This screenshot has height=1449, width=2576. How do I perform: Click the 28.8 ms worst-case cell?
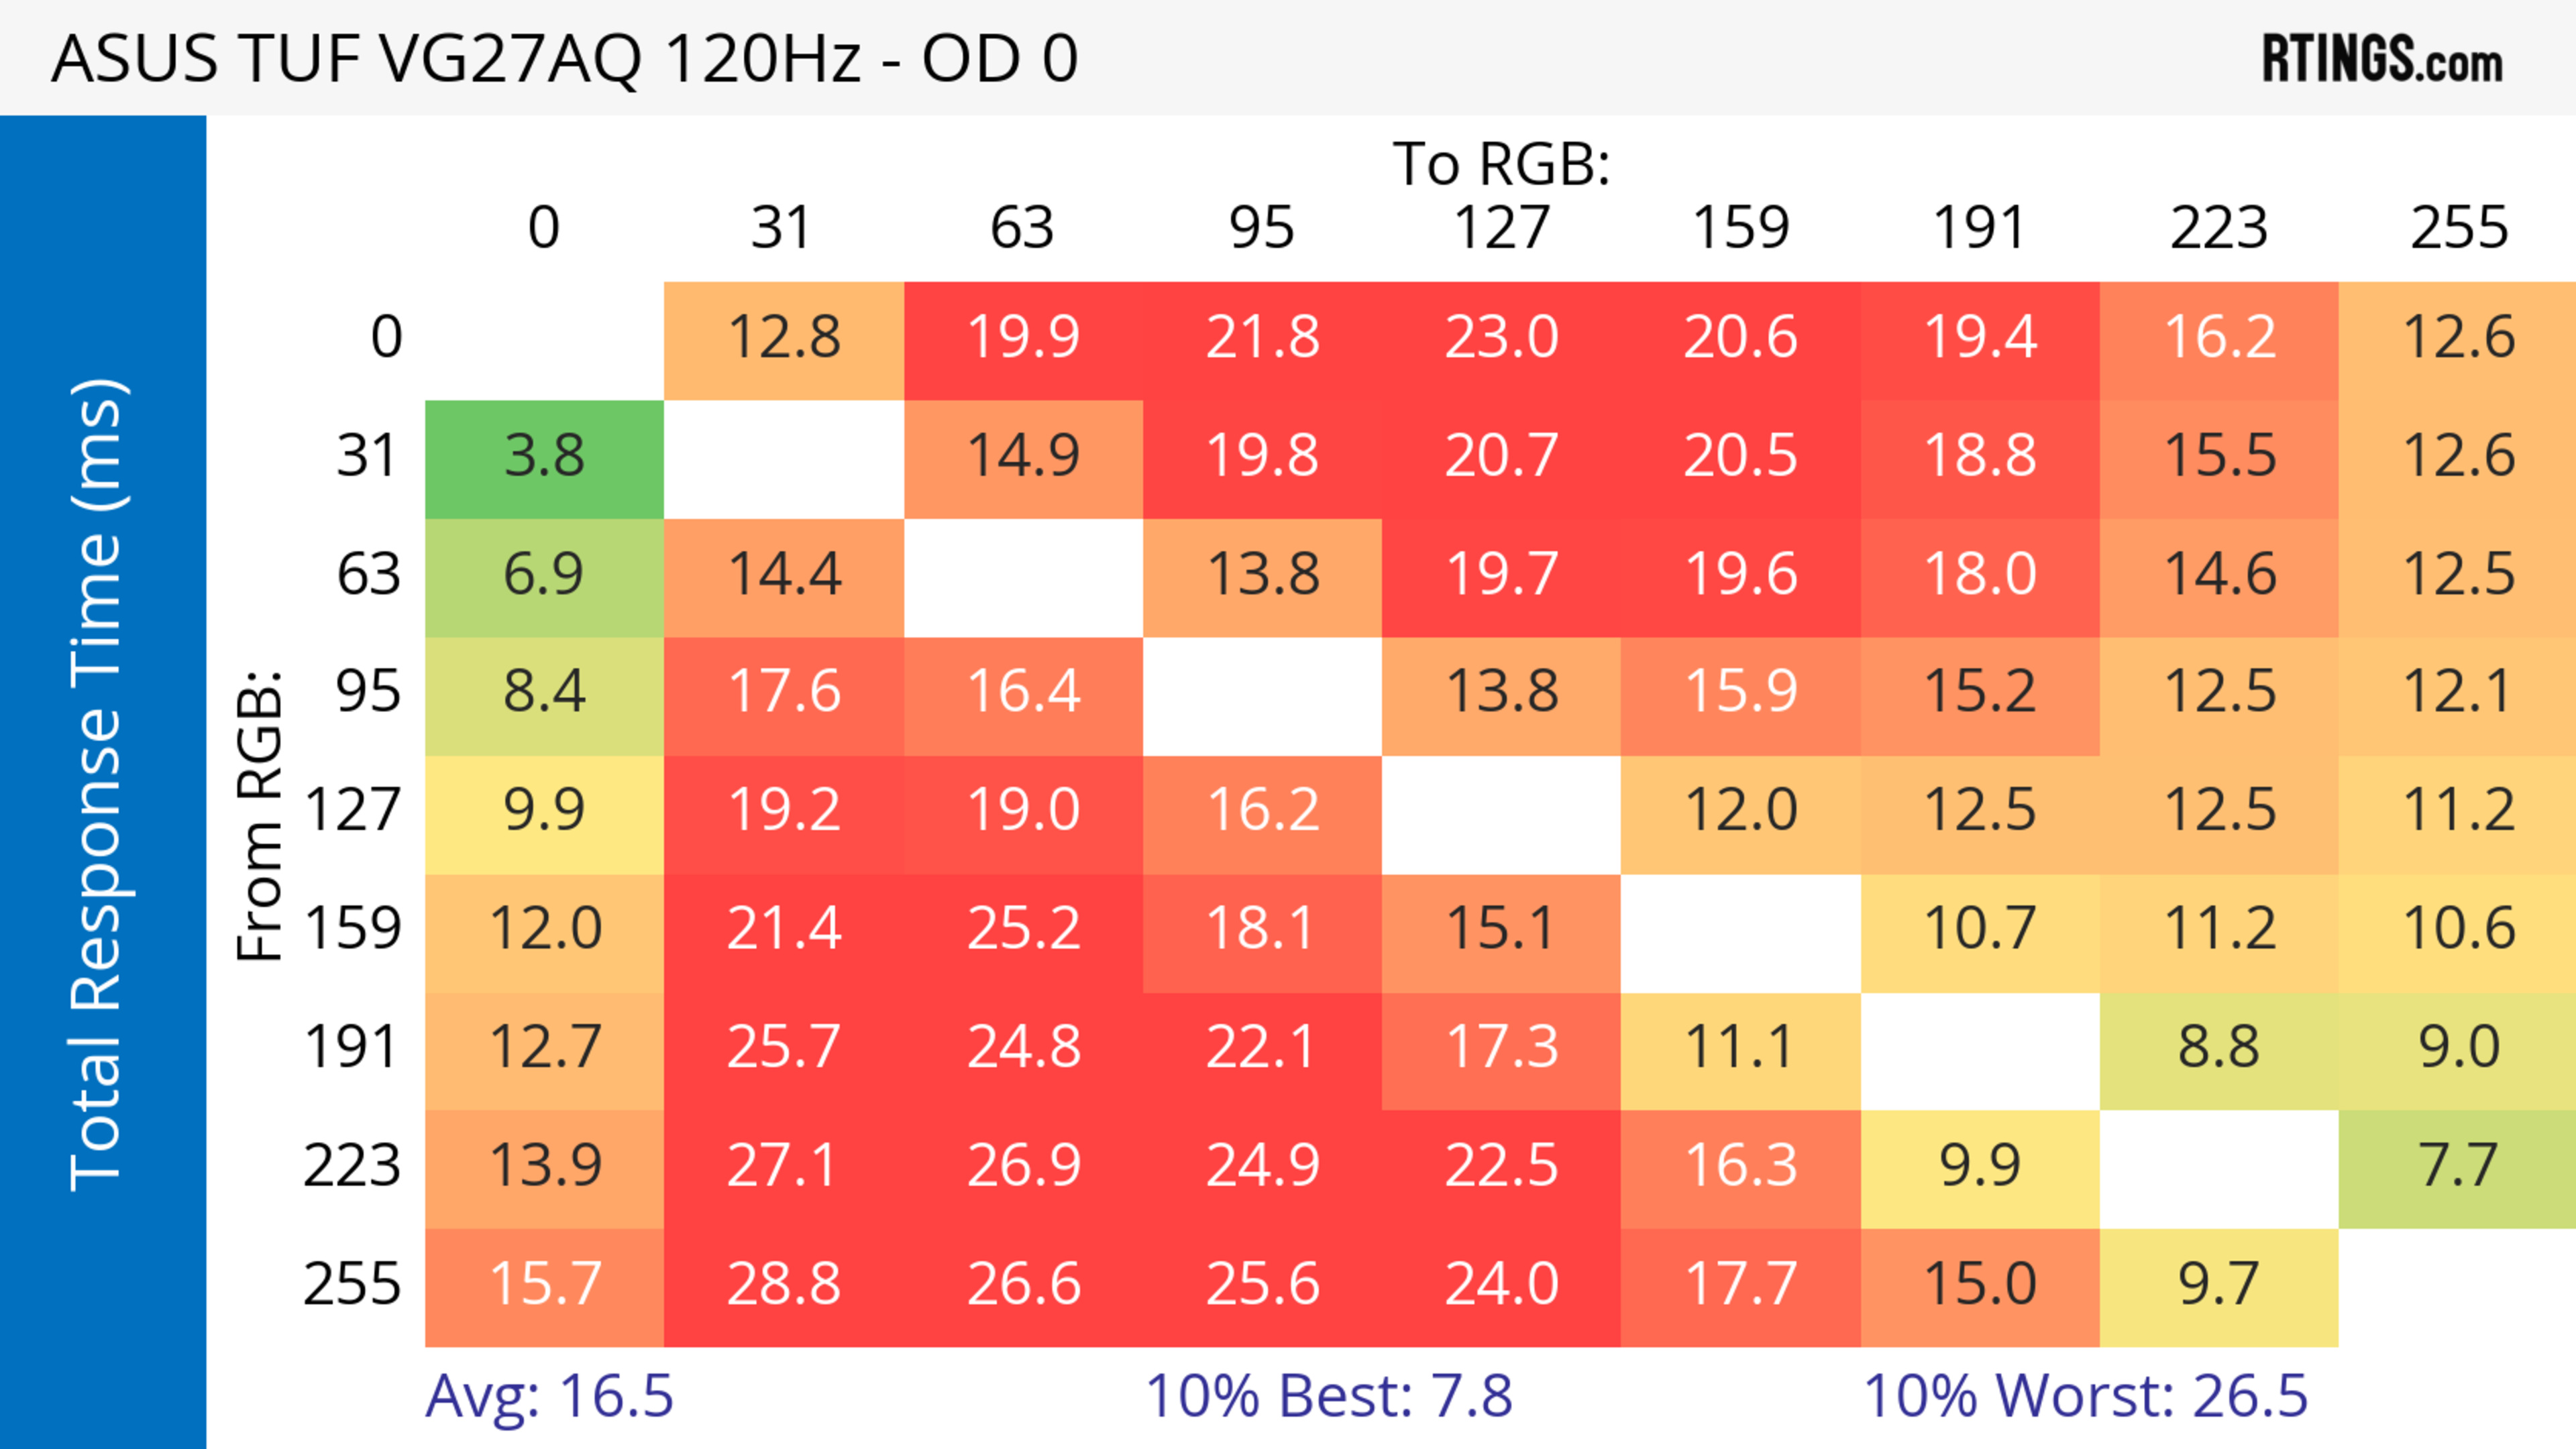click(783, 1284)
